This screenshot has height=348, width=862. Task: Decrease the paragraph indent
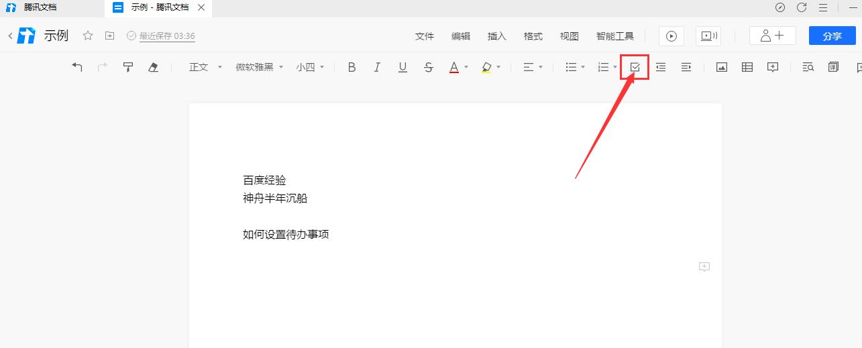(661, 67)
